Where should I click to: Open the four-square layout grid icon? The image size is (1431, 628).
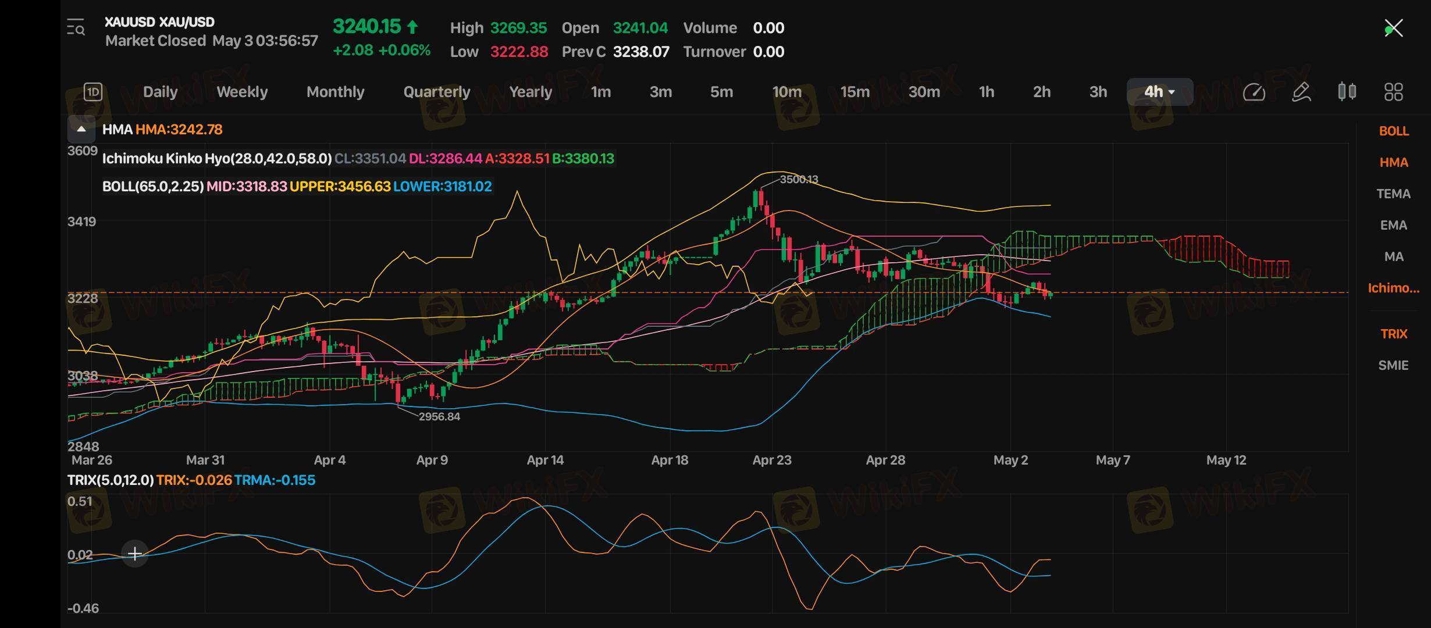[x=1393, y=92]
